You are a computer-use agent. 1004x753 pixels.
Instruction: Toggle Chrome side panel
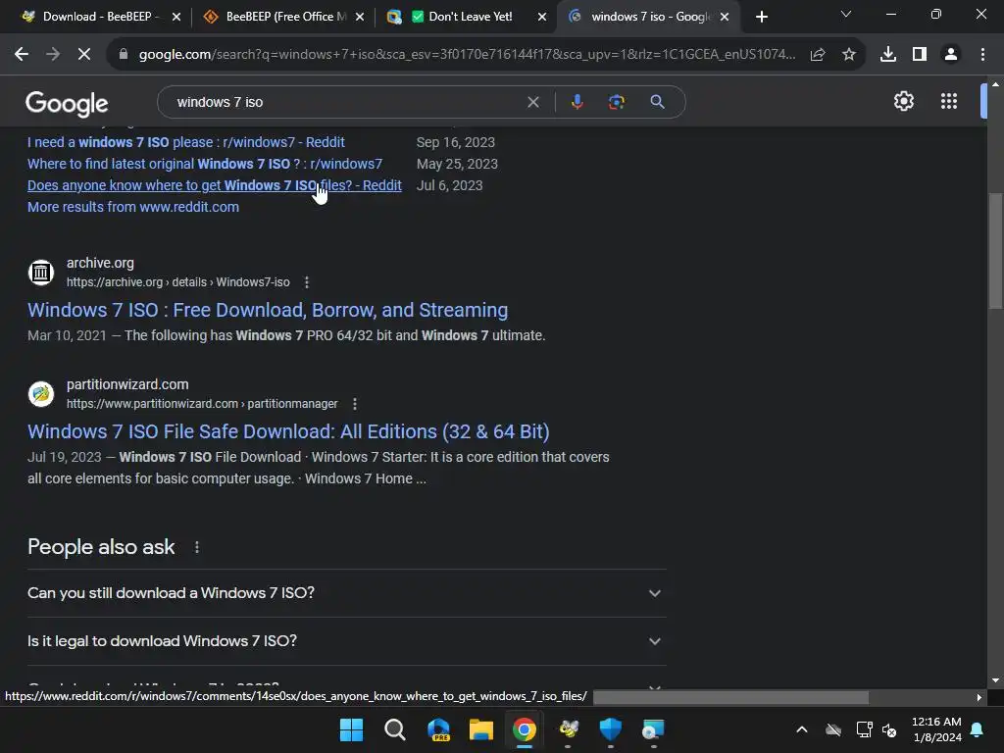(920, 55)
